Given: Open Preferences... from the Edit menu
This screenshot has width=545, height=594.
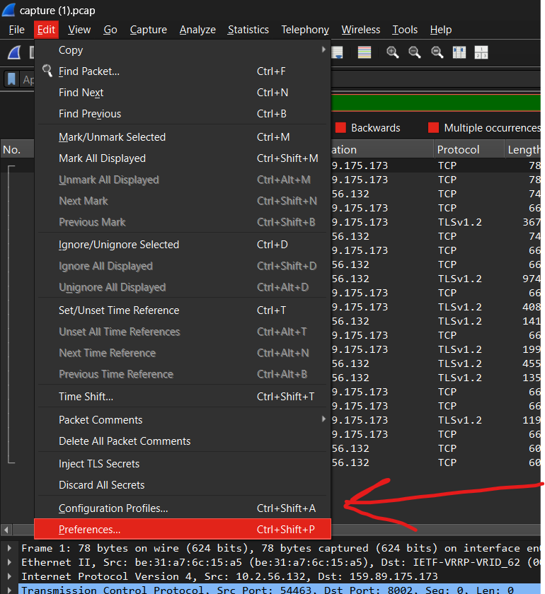Looking at the screenshot, I should (x=183, y=529).
